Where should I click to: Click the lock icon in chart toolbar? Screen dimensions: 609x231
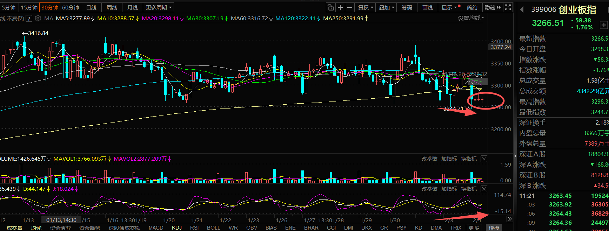pos(330,7)
